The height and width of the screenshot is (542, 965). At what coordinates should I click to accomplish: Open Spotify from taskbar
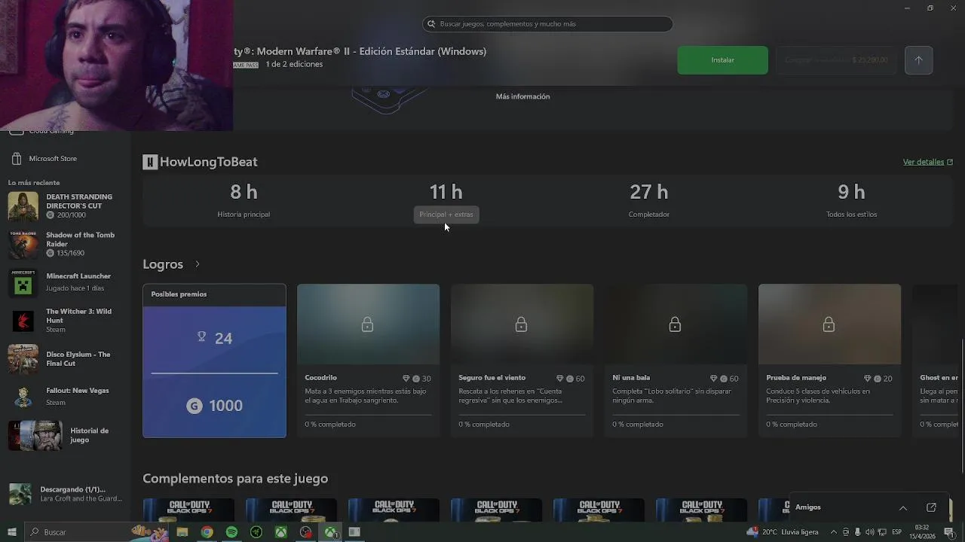click(231, 532)
